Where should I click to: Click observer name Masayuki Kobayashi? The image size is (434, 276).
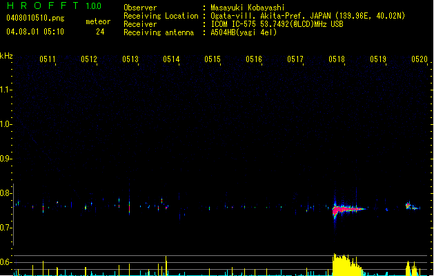[x=248, y=8]
